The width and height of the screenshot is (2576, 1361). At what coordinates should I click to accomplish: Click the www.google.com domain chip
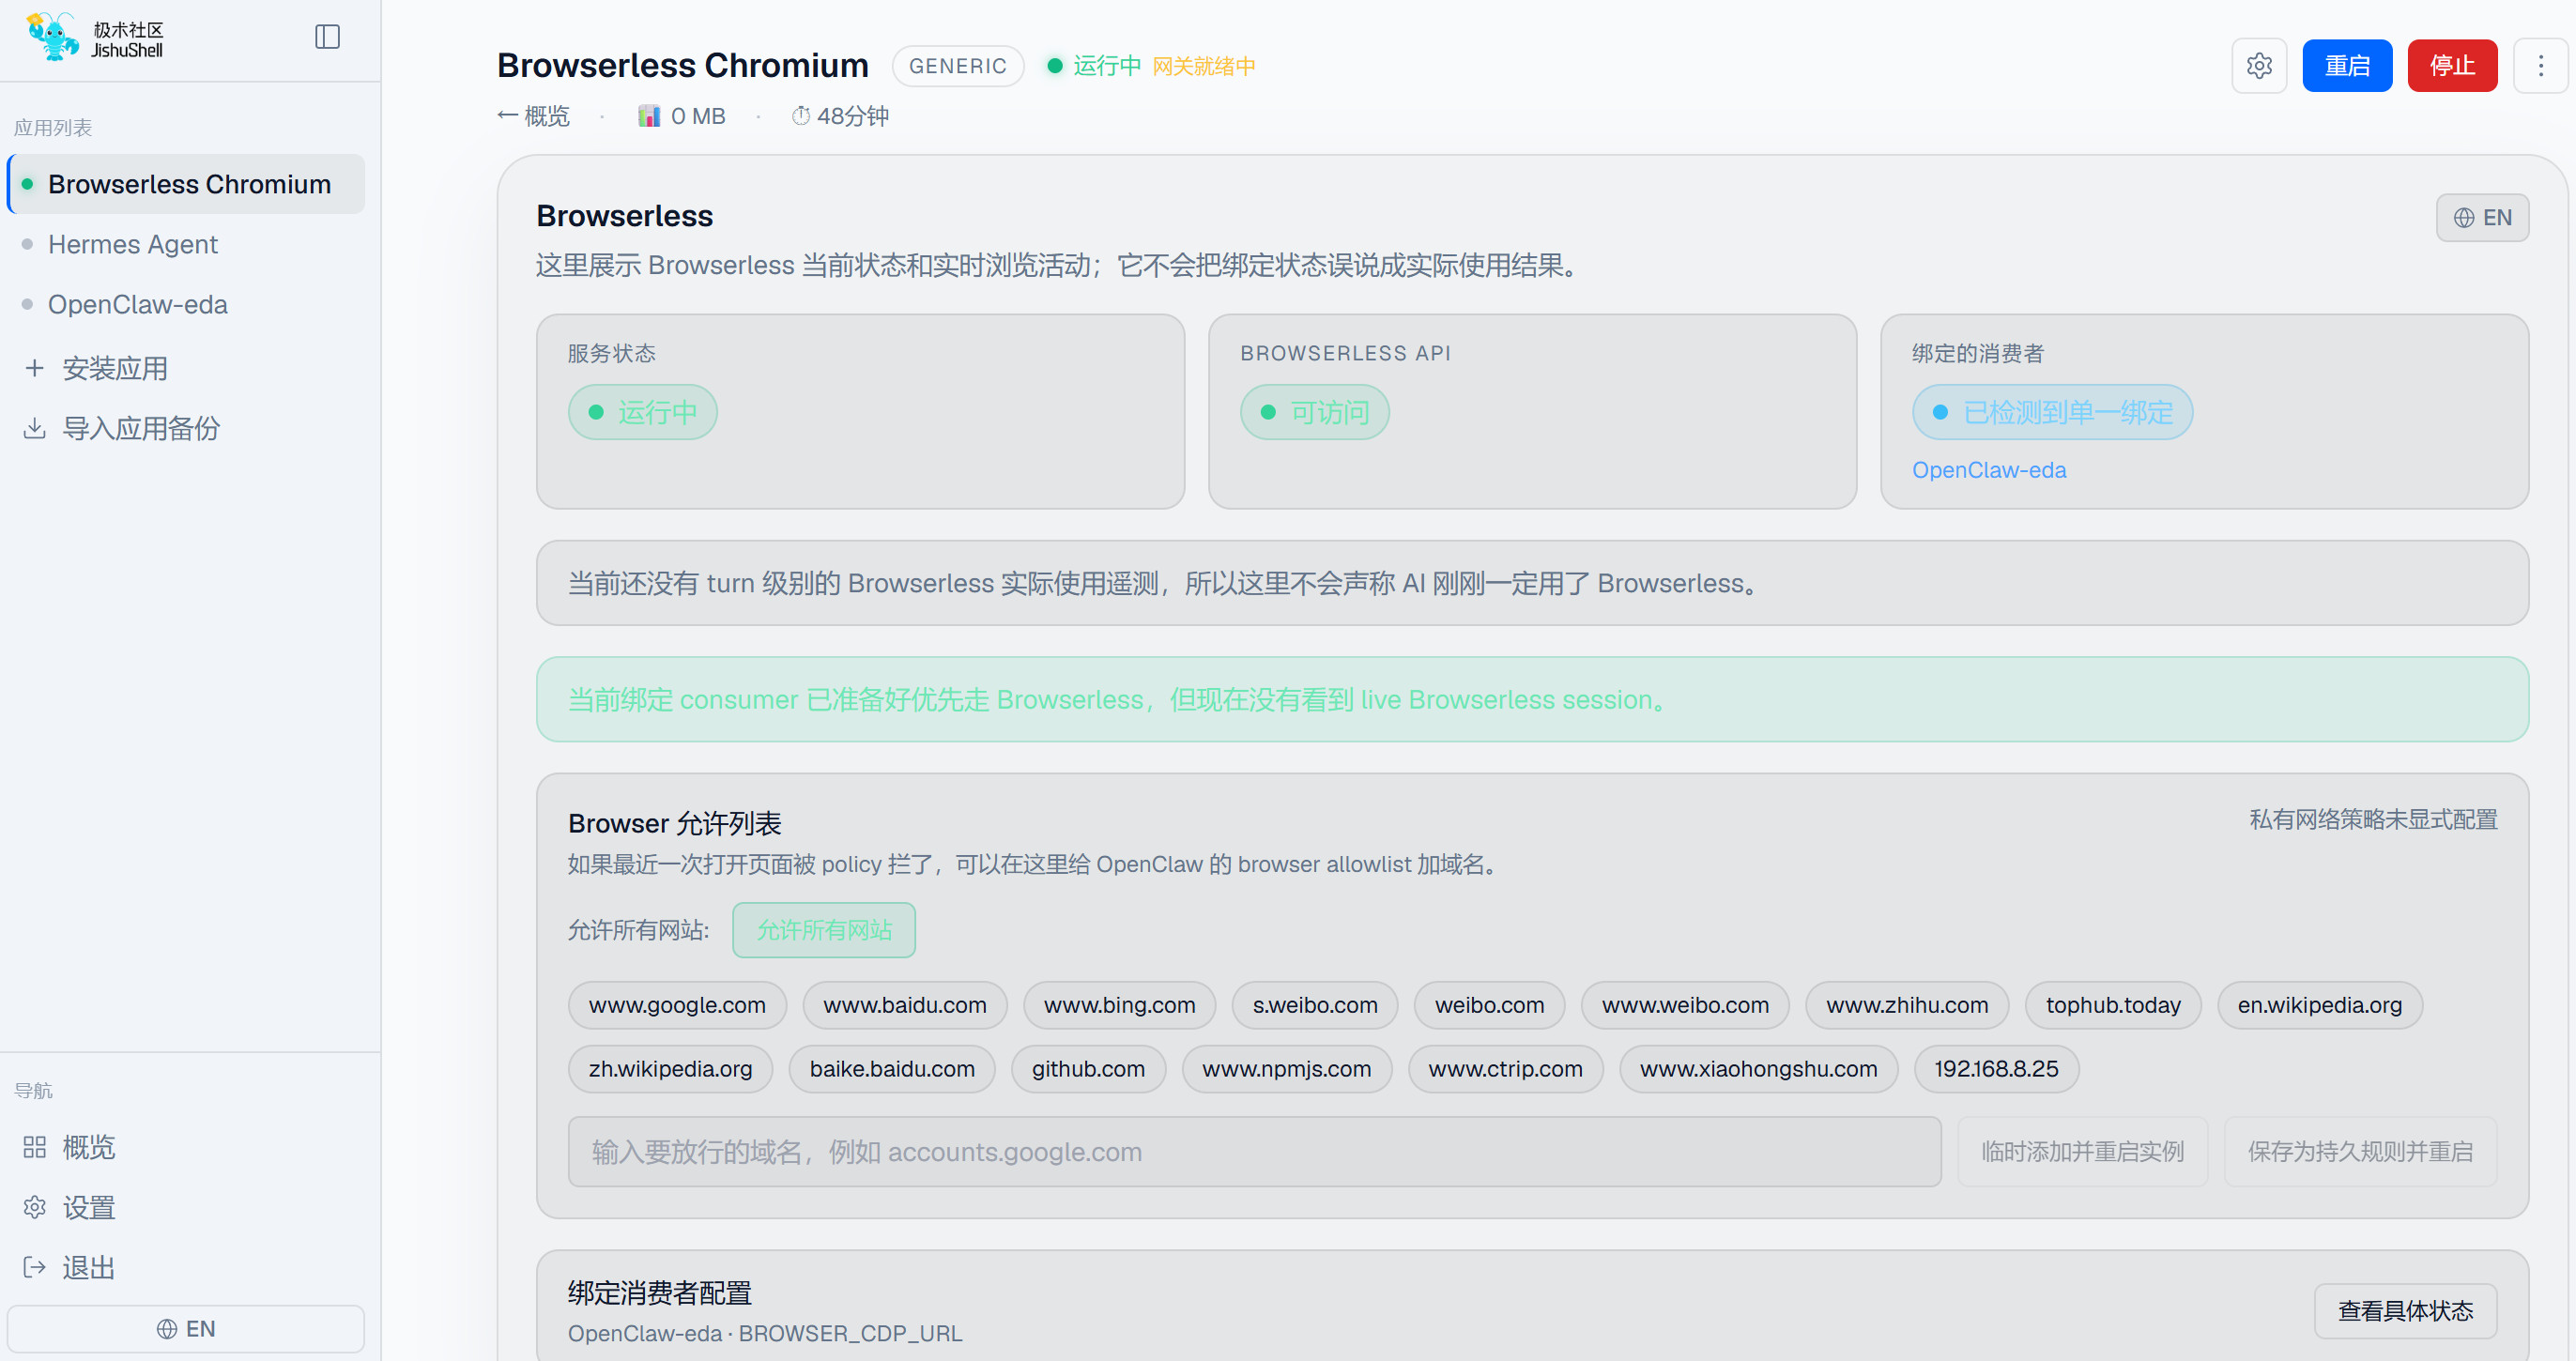pyautogui.click(x=677, y=1005)
